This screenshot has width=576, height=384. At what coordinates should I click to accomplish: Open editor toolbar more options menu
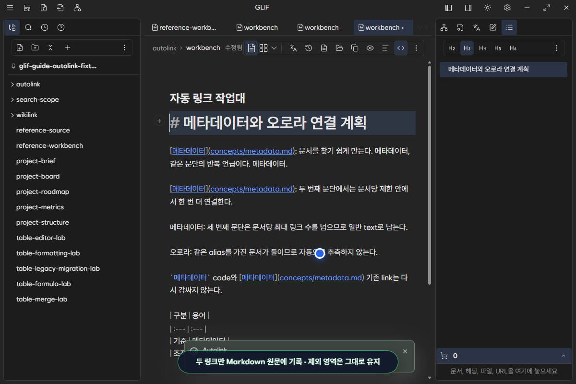416,48
